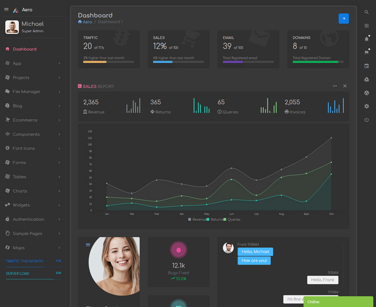
Task: Open notifications bell icon
Action: [366, 39]
